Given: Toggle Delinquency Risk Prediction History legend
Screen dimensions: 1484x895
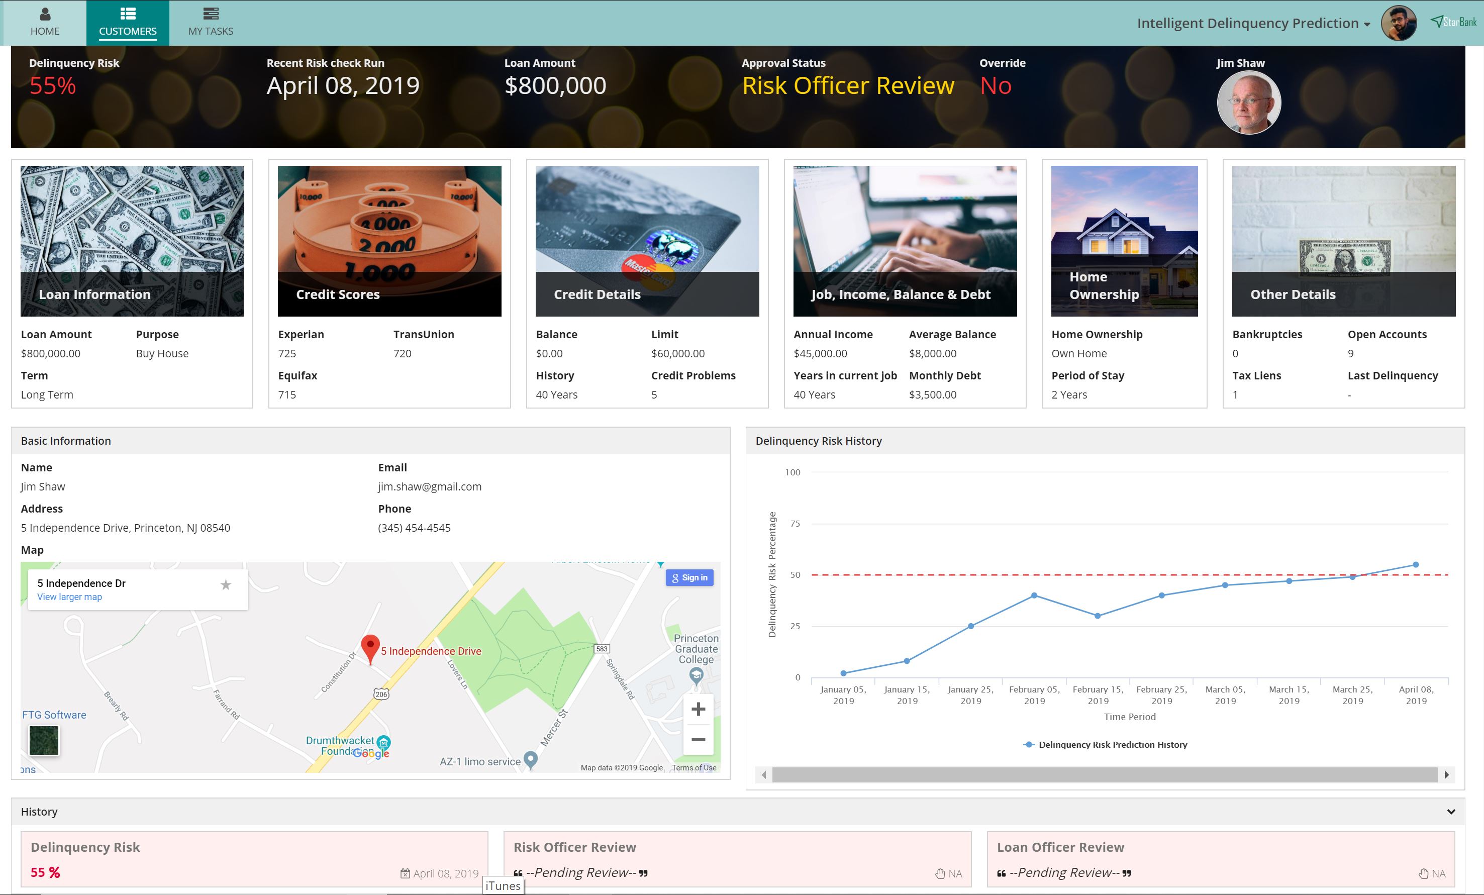Looking at the screenshot, I should [x=1105, y=745].
